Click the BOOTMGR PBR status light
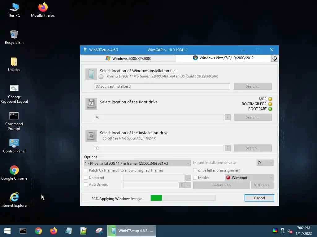The height and width of the screenshot is (237, 317). point(270,104)
